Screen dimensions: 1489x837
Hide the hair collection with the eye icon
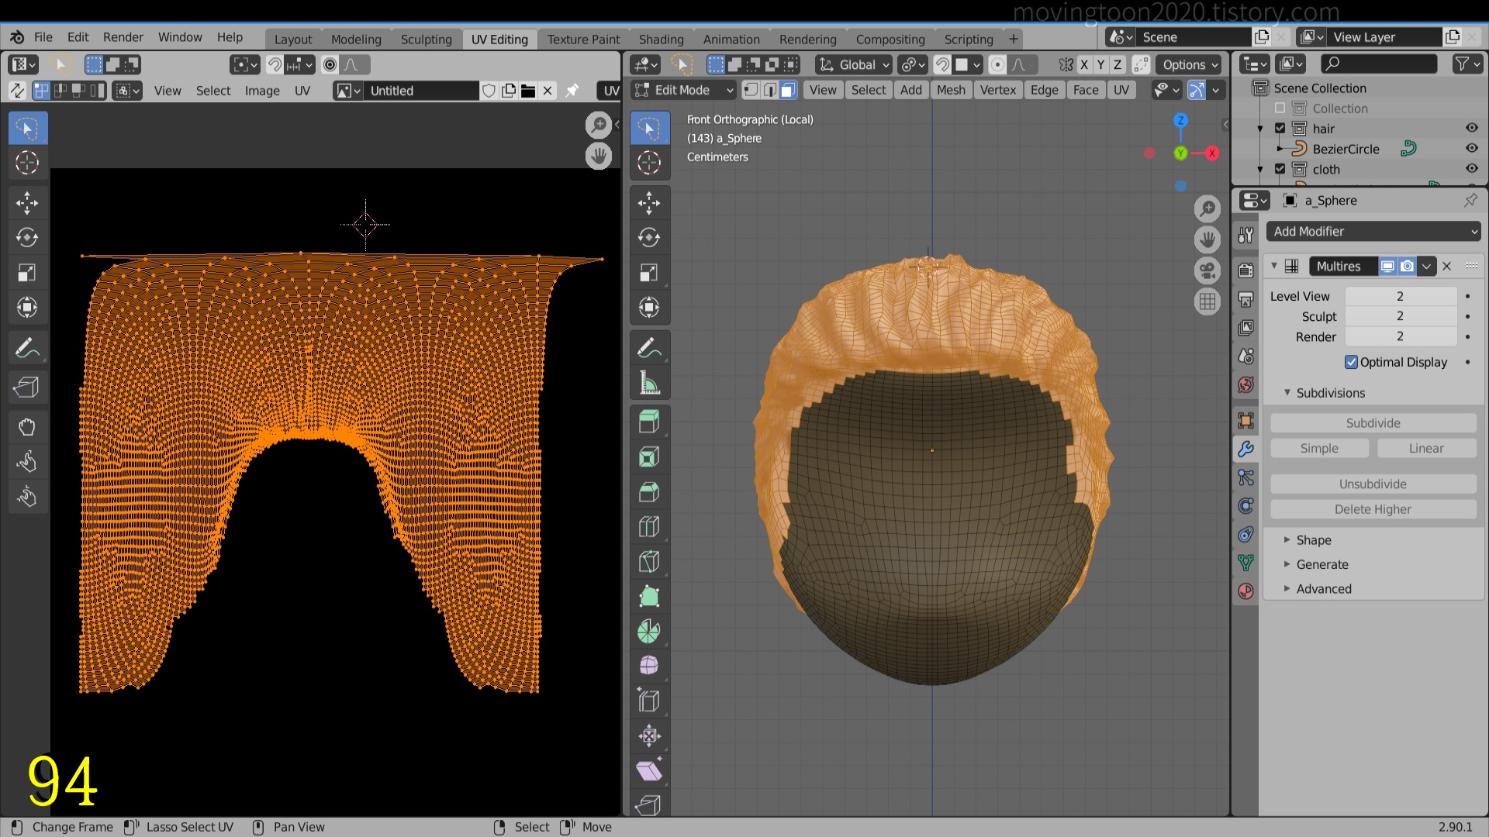coord(1471,129)
